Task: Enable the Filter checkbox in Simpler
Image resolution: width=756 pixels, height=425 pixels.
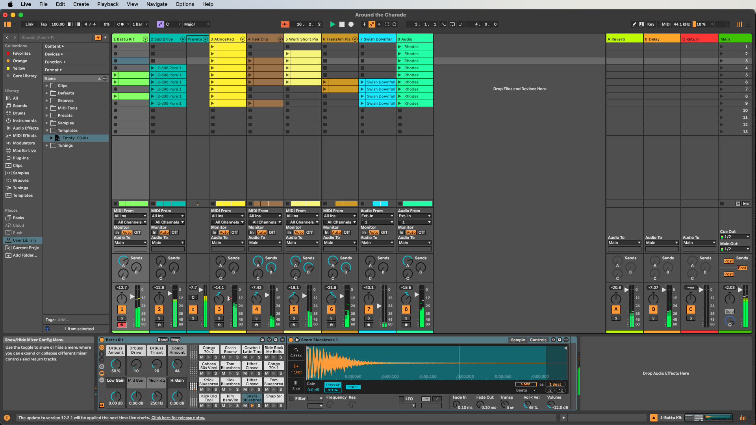Action: (292, 399)
